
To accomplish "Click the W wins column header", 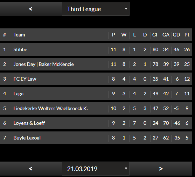I will pyautogui.click(x=124, y=35).
